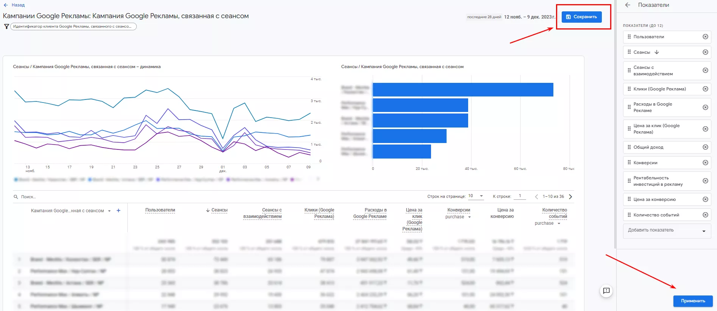Viewport: 717px width, 311px height.
Task: Click drag handle of Конверсии
Action: (x=629, y=163)
